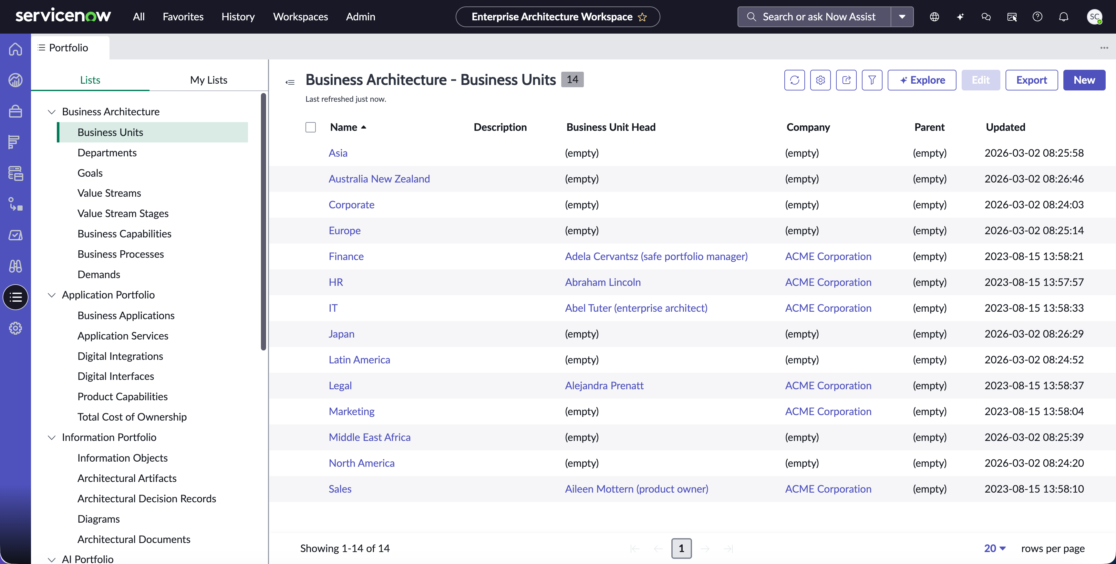Select the Portfolio tab
Viewport: 1116px width, 564px height.
tap(70, 47)
